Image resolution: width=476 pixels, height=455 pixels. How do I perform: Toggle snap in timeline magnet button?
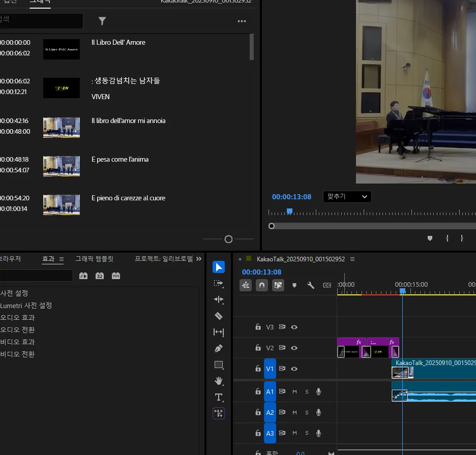pos(262,285)
